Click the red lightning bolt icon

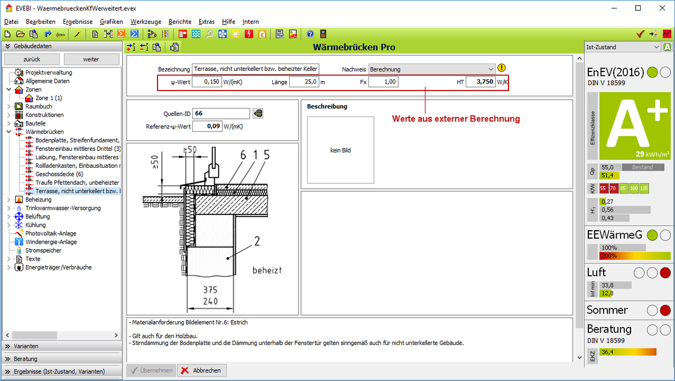pos(249,34)
